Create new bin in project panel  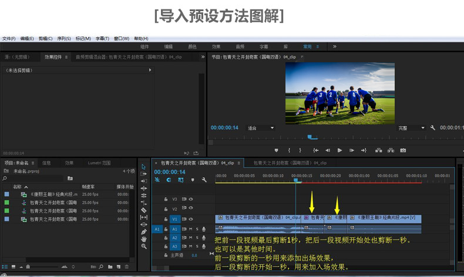click(110, 266)
